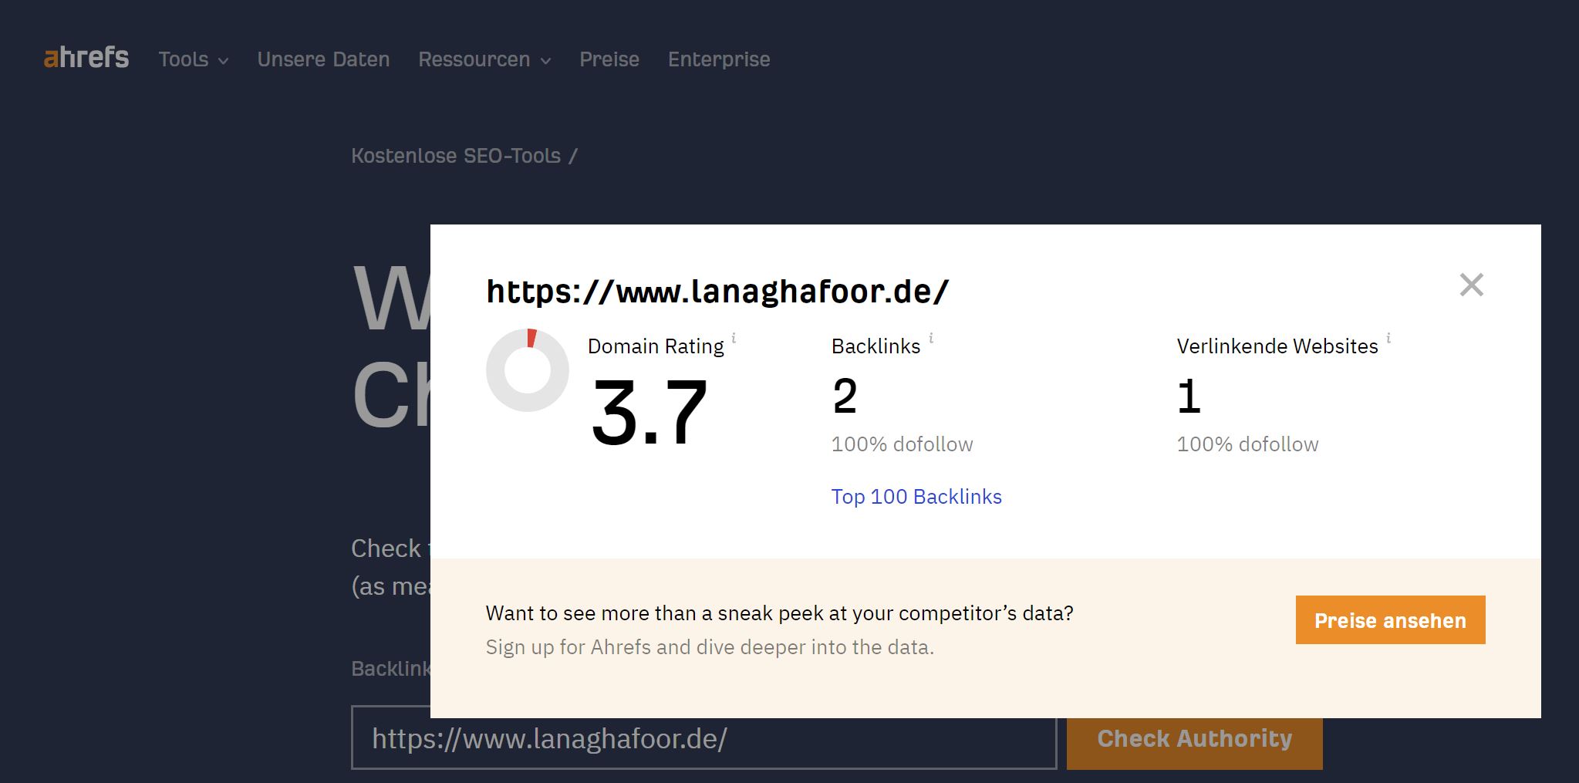The image size is (1579, 783).
Task: Go to Preise page
Action: (x=609, y=59)
